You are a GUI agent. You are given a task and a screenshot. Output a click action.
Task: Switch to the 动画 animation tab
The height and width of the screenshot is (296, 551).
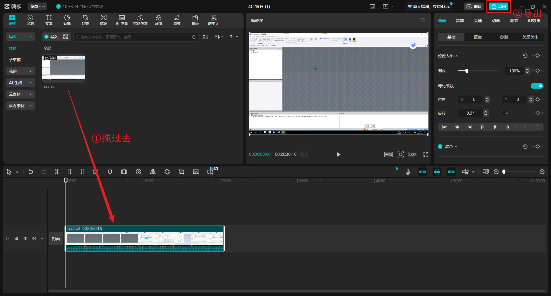click(x=496, y=20)
